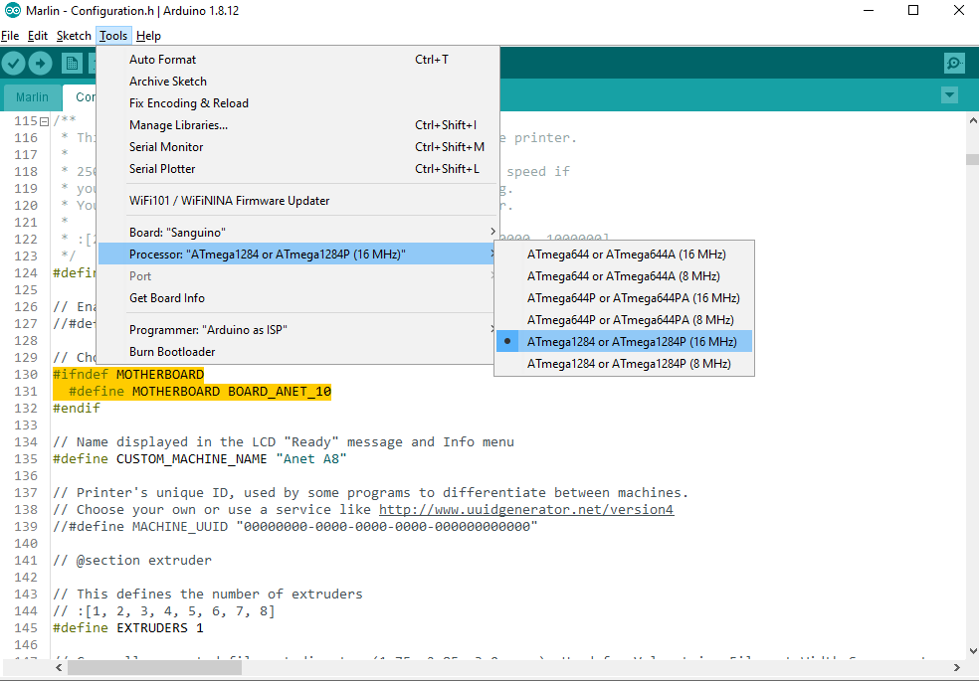Open the File menu
979x681 pixels.
10,36
